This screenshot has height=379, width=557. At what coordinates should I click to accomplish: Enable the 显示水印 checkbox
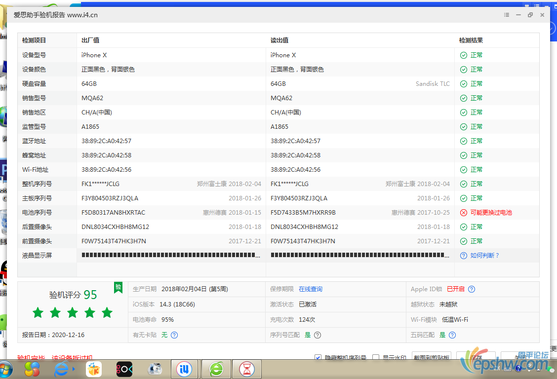click(x=375, y=357)
